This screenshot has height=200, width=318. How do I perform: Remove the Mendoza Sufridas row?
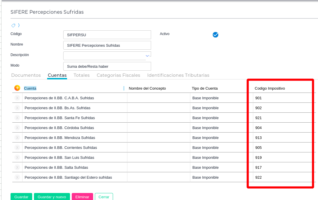click(17, 138)
